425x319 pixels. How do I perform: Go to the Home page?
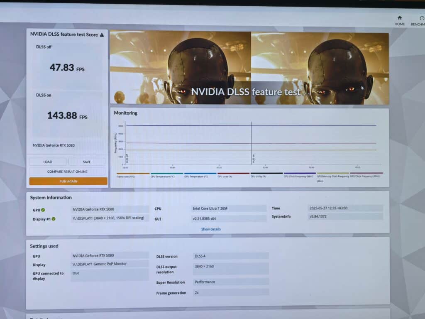coord(399,21)
